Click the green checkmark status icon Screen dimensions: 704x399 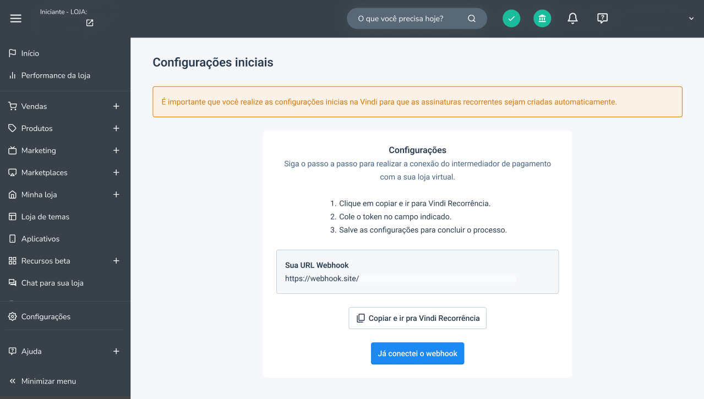click(x=511, y=19)
